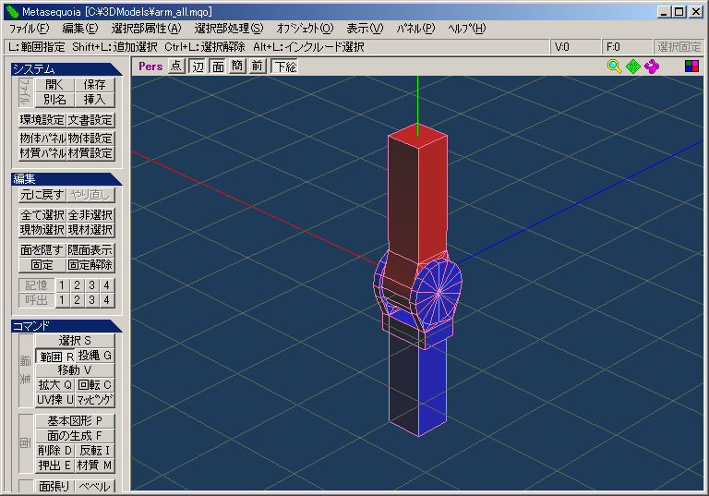Click 隠面表示 show hidden faces button
Image resolution: width=709 pixels, height=496 pixels.
(x=90, y=249)
